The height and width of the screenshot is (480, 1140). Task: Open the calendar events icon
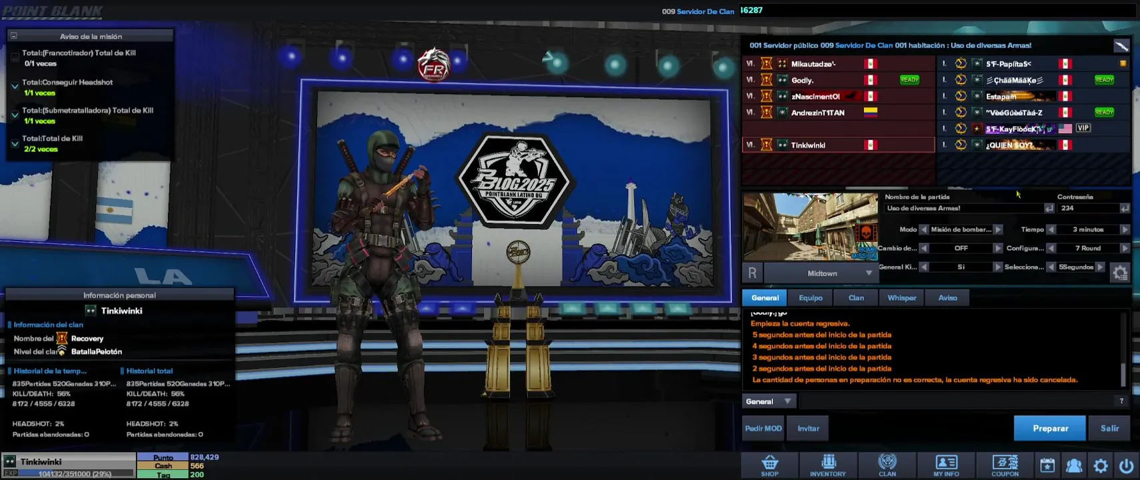tap(1047, 465)
